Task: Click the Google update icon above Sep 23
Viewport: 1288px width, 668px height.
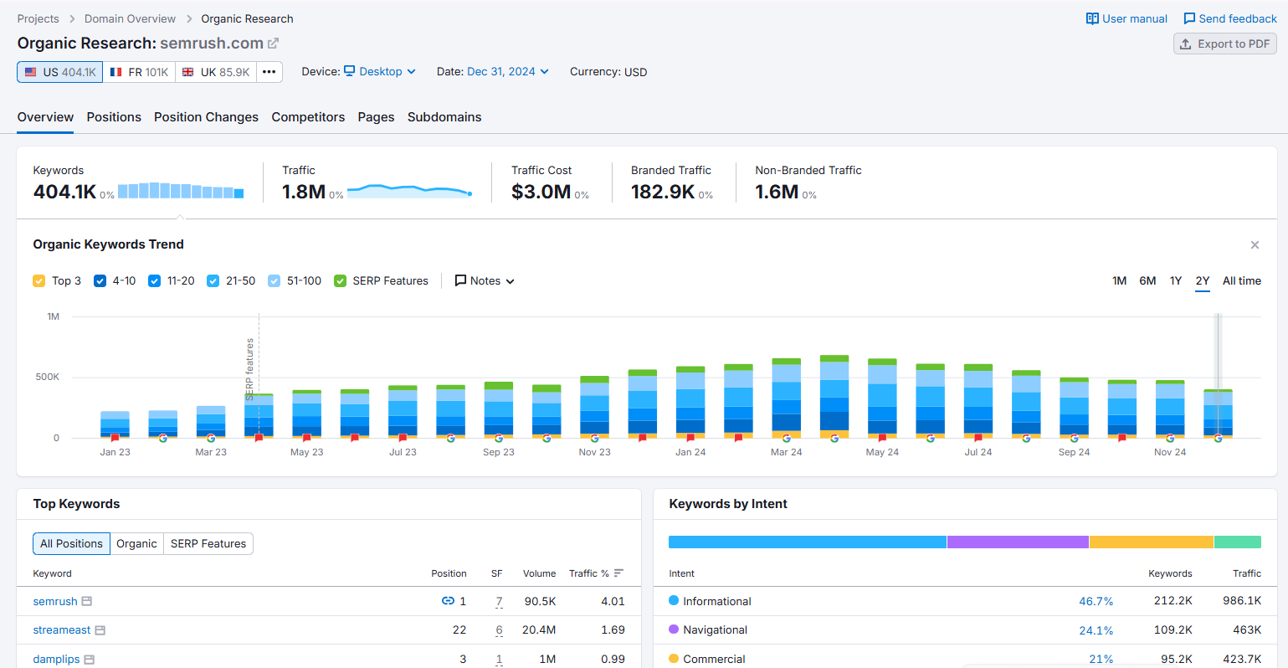Action: 499,438
